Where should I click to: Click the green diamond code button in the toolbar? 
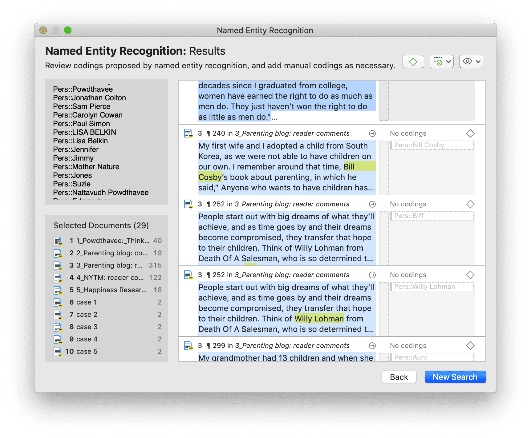[413, 62]
